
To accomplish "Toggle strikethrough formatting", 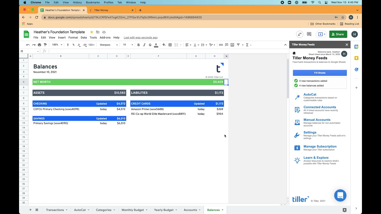I will coord(150,45).
